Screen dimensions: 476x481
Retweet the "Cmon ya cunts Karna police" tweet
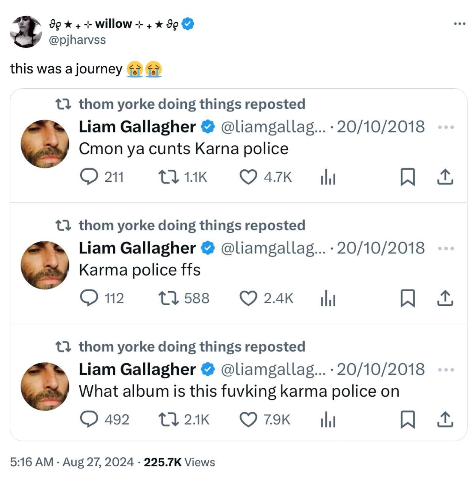point(167,177)
